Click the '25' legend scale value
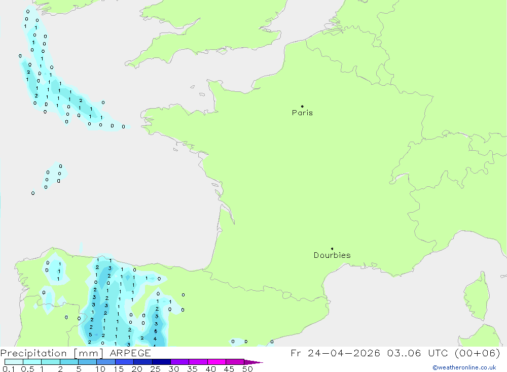The image size is (507, 372). pyautogui.click(x=156, y=369)
